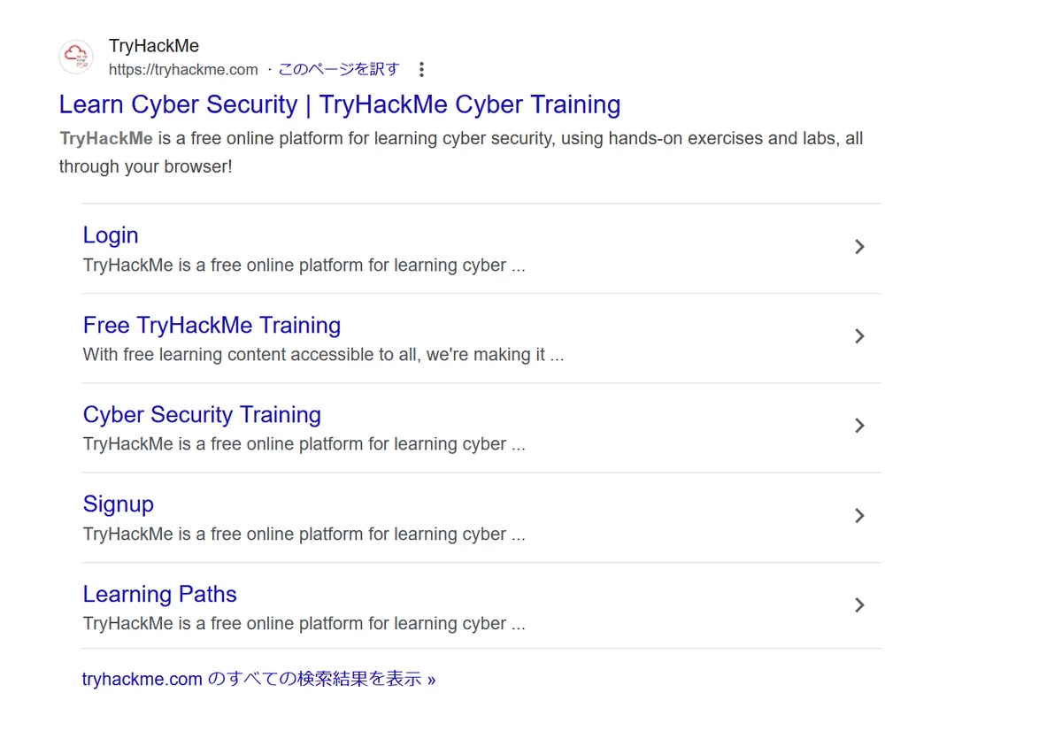Expand the chevron on Learning Paths row
Viewport: 1062px width, 731px height.
click(x=859, y=605)
